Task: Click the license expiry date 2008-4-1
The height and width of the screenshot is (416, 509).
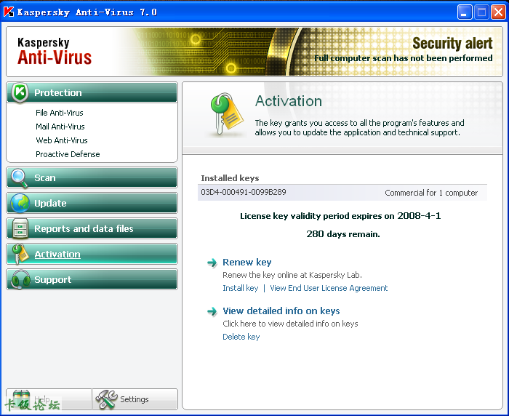Action: point(419,216)
